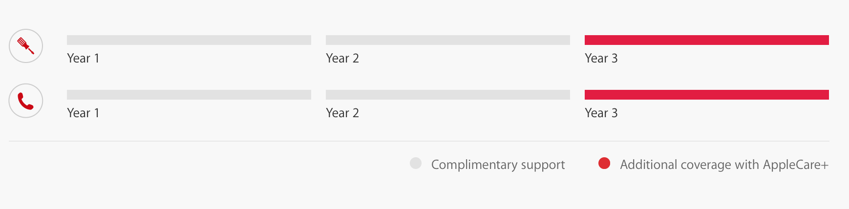Click the Year 3 label in phone row
This screenshot has width=849, height=209.
click(601, 113)
